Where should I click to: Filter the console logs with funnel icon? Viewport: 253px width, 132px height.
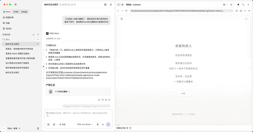131,128
